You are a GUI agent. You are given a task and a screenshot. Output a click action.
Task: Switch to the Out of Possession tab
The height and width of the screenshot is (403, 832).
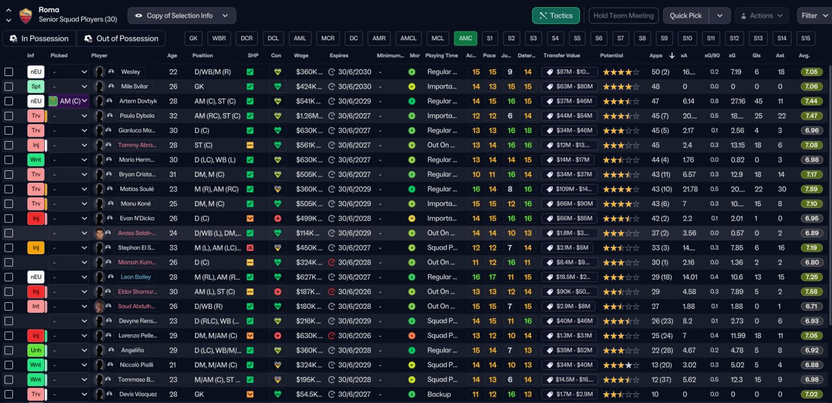(x=121, y=38)
